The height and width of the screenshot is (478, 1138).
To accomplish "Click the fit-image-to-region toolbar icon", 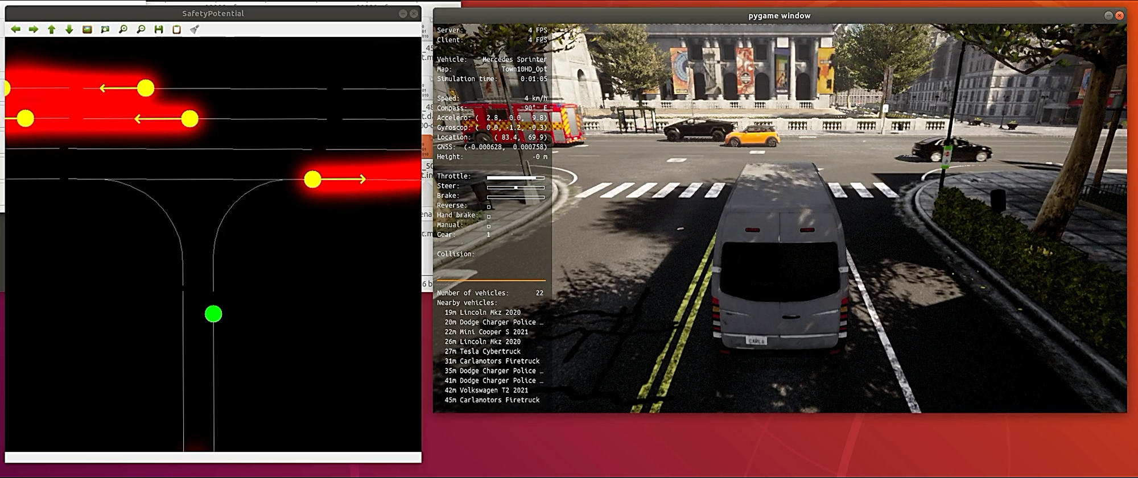I will pos(105,30).
